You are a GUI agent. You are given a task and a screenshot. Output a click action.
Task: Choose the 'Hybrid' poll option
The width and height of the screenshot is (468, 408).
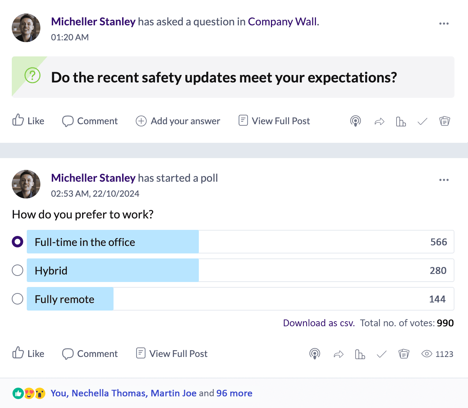pos(17,270)
